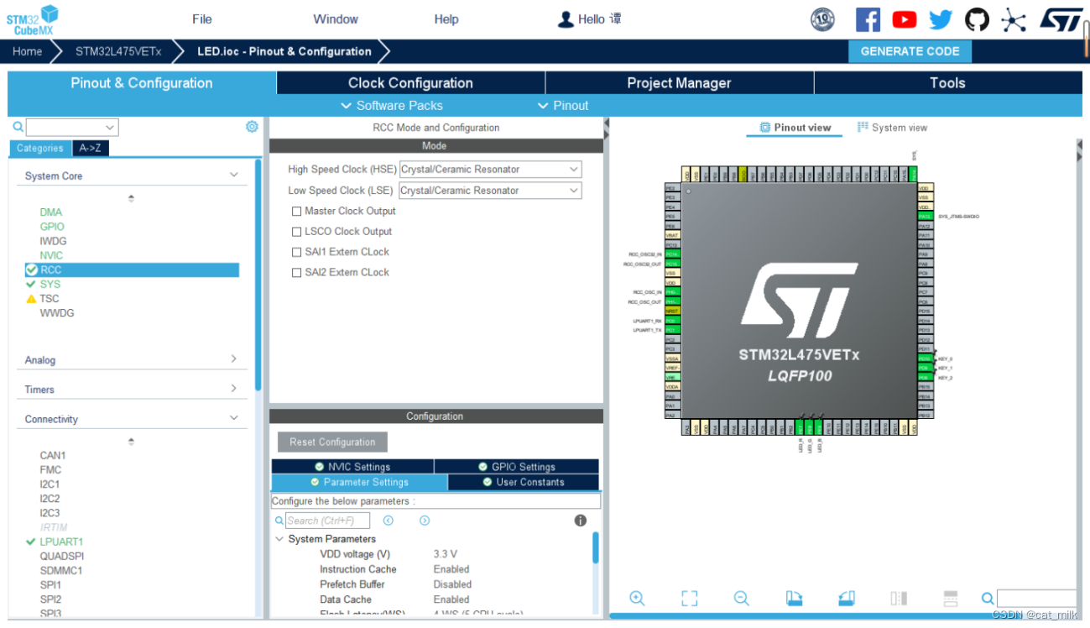
Task: Click the user account icon
Action: pyautogui.click(x=566, y=19)
